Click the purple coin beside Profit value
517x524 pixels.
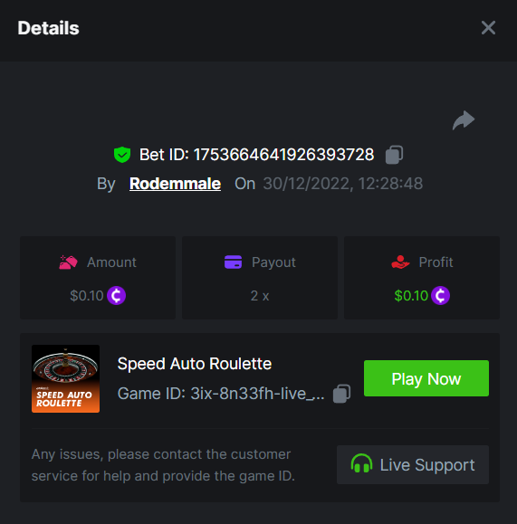440,295
